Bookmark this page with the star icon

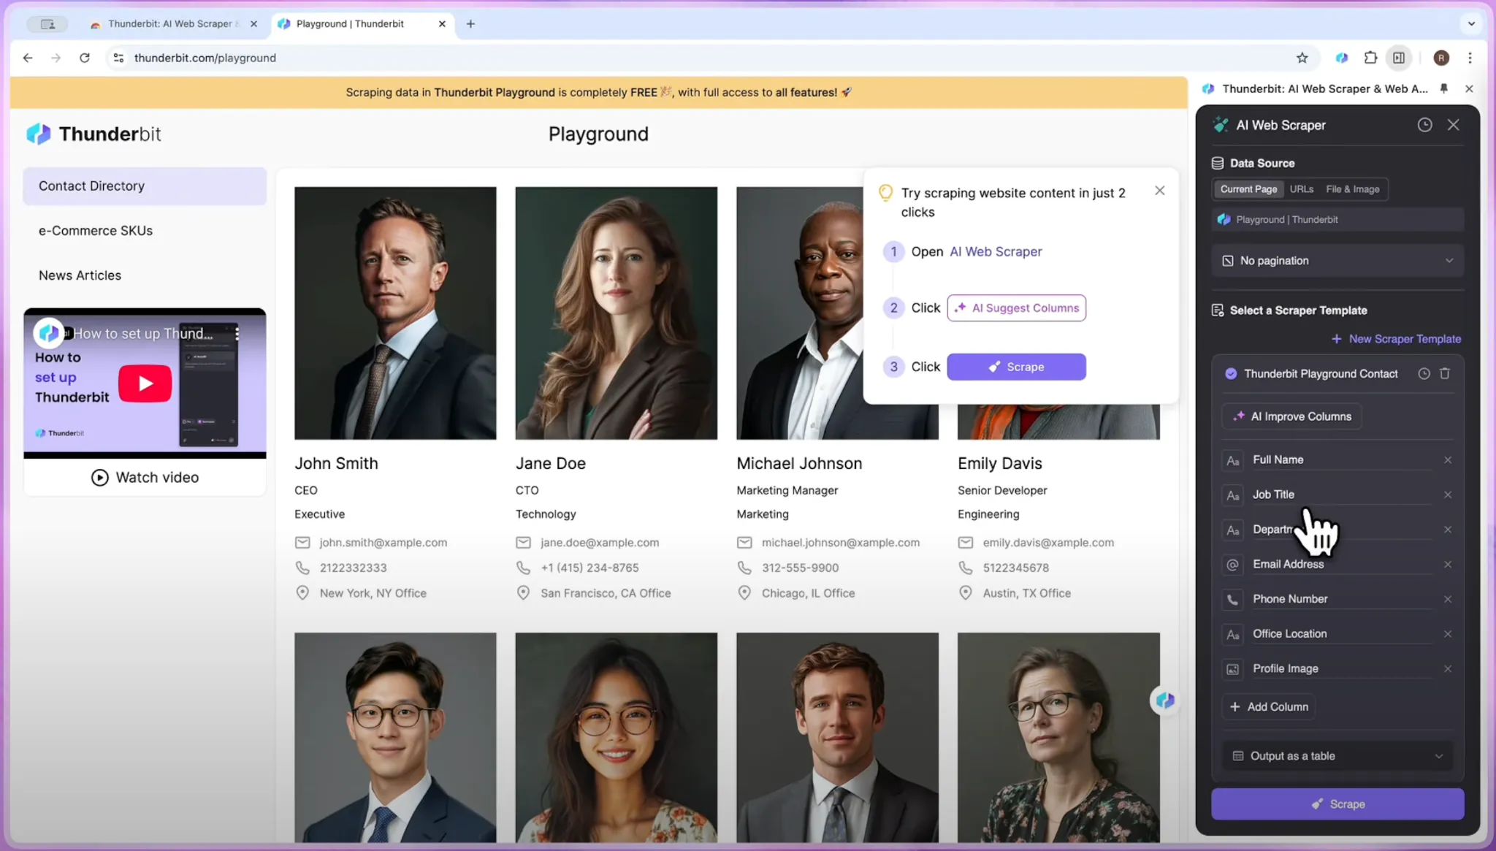[1302, 58]
